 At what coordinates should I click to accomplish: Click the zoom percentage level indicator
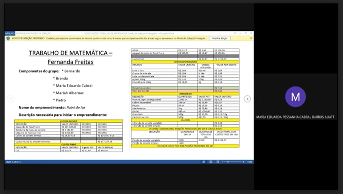[x=250, y=162]
